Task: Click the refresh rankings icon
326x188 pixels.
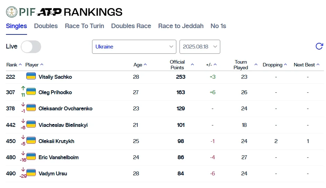Action: pyautogui.click(x=319, y=46)
